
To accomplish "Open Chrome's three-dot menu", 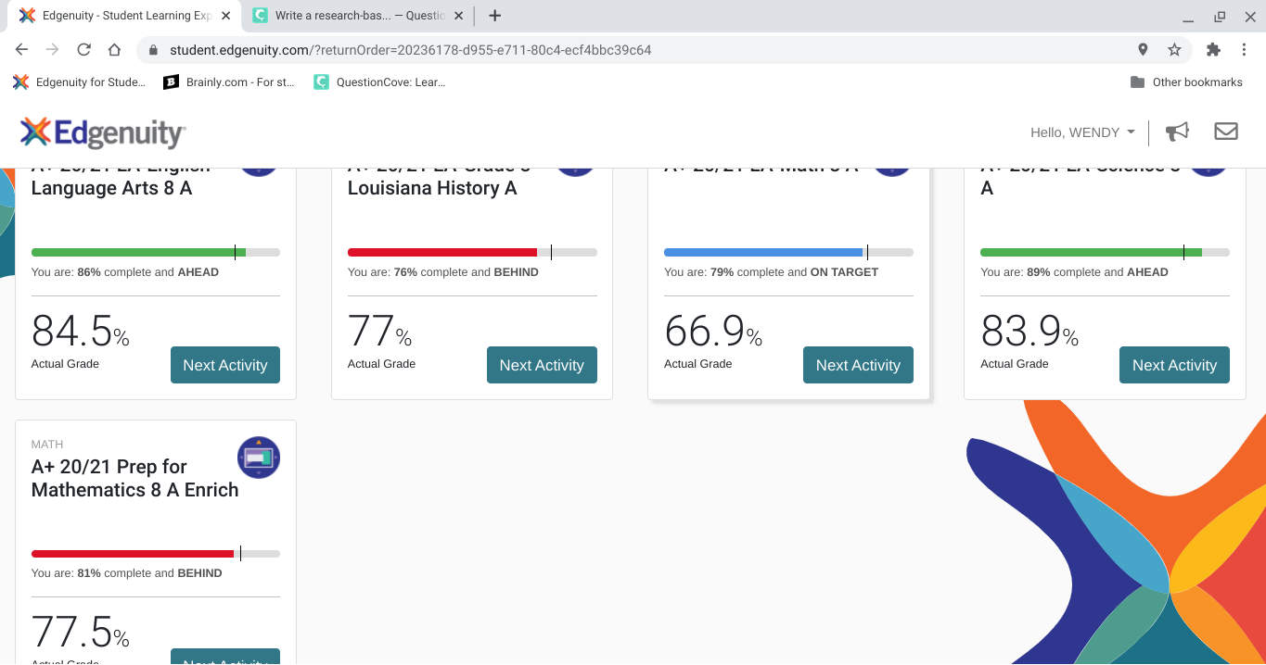I will coord(1244,50).
